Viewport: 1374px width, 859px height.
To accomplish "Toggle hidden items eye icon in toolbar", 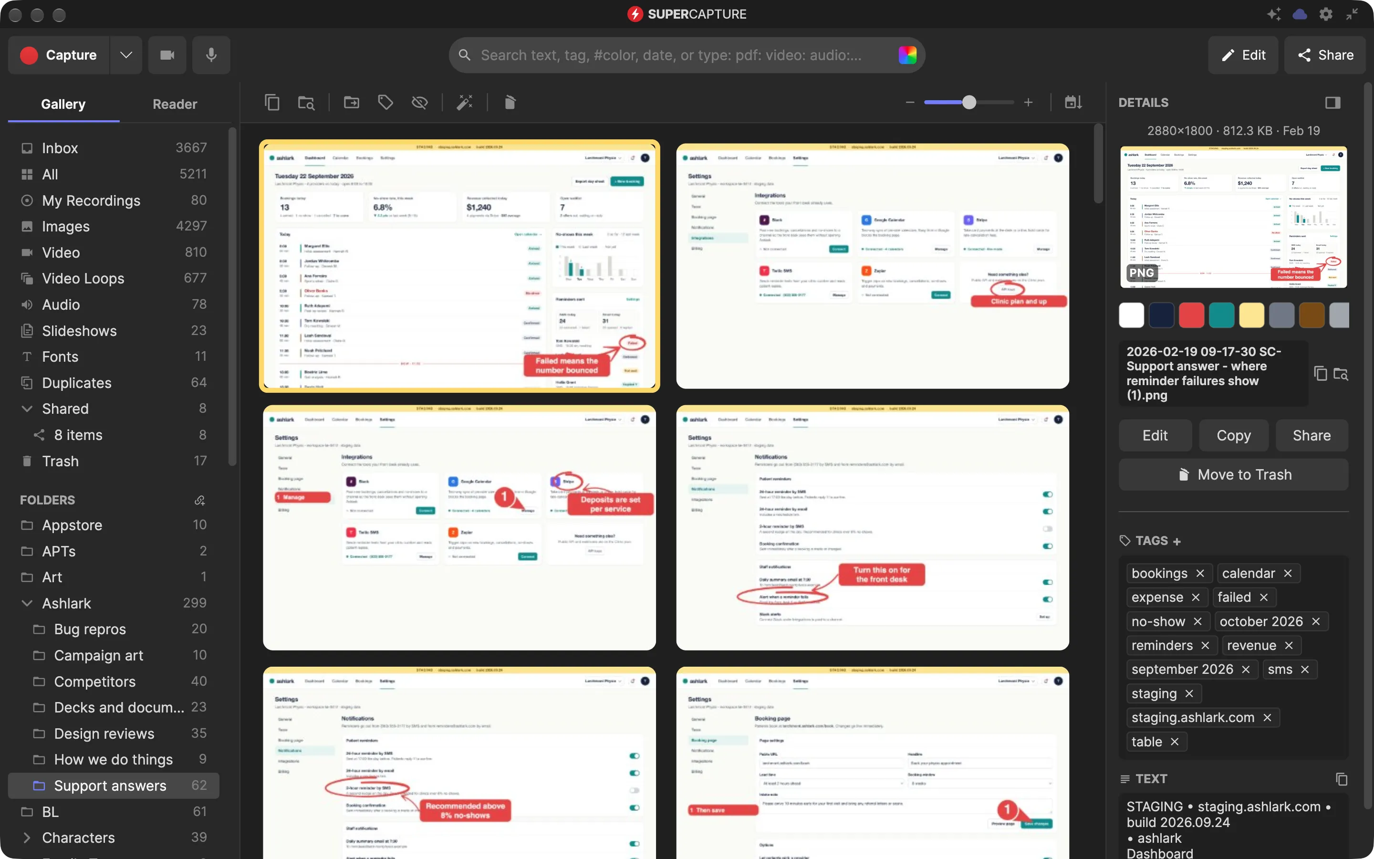I will (419, 102).
